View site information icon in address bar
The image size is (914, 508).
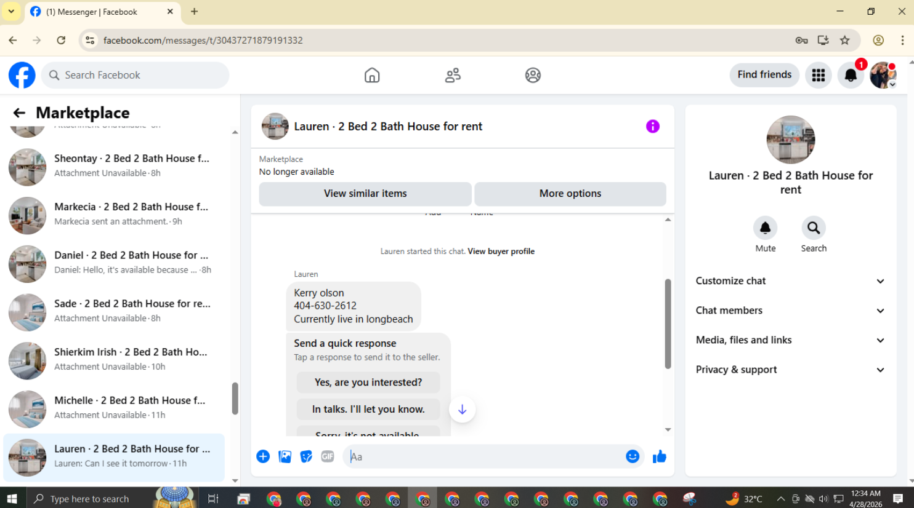pos(90,41)
